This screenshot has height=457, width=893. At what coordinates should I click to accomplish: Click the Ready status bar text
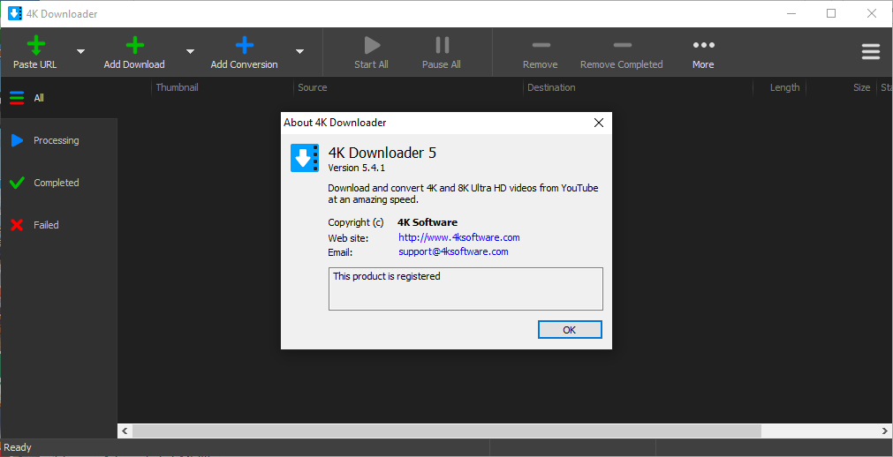pos(18,447)
